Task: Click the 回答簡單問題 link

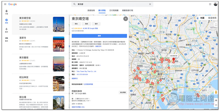Action: pyautogui.click(x=88, y=84)
